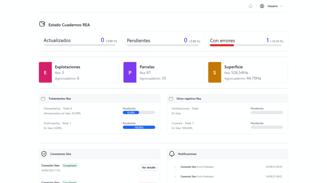Open the notifications bell in header
Viewport: 327px width, 183px height.
pos(250,6)
